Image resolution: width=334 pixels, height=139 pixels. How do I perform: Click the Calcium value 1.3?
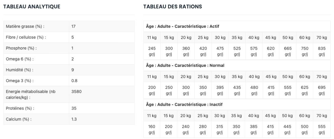pyautogui.click(x=74, y=119)
